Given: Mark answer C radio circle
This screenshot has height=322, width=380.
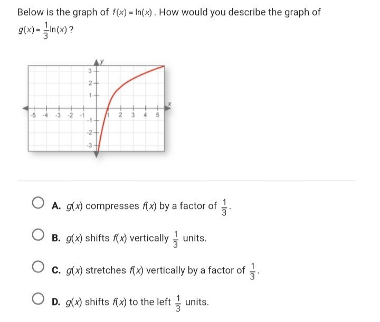Looking at the screenshot, I should pos(38,267).
